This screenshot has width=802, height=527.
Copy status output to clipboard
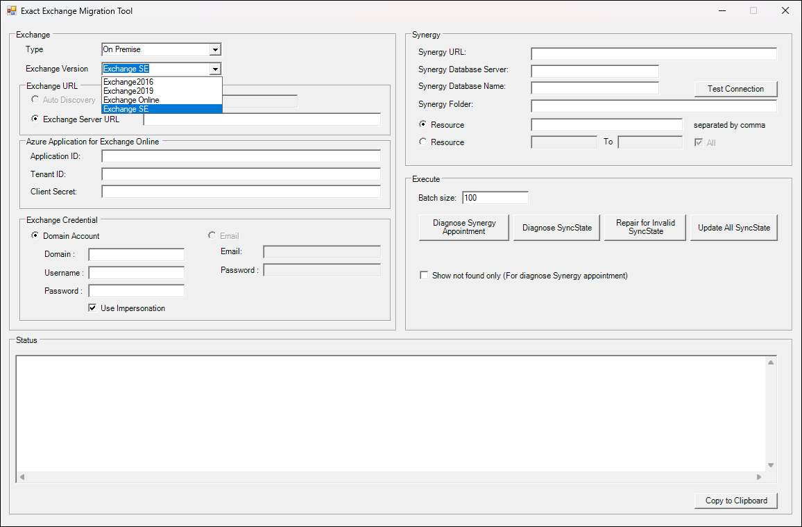pos(735,501)
